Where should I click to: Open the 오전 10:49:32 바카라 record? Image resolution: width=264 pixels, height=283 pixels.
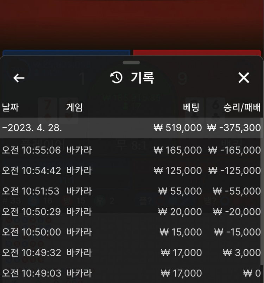(131, 252)
